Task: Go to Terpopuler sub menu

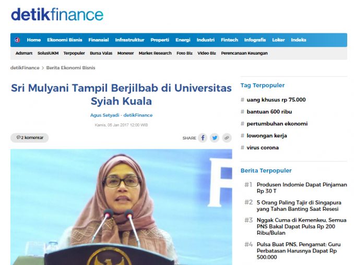Action: point(74,53)
